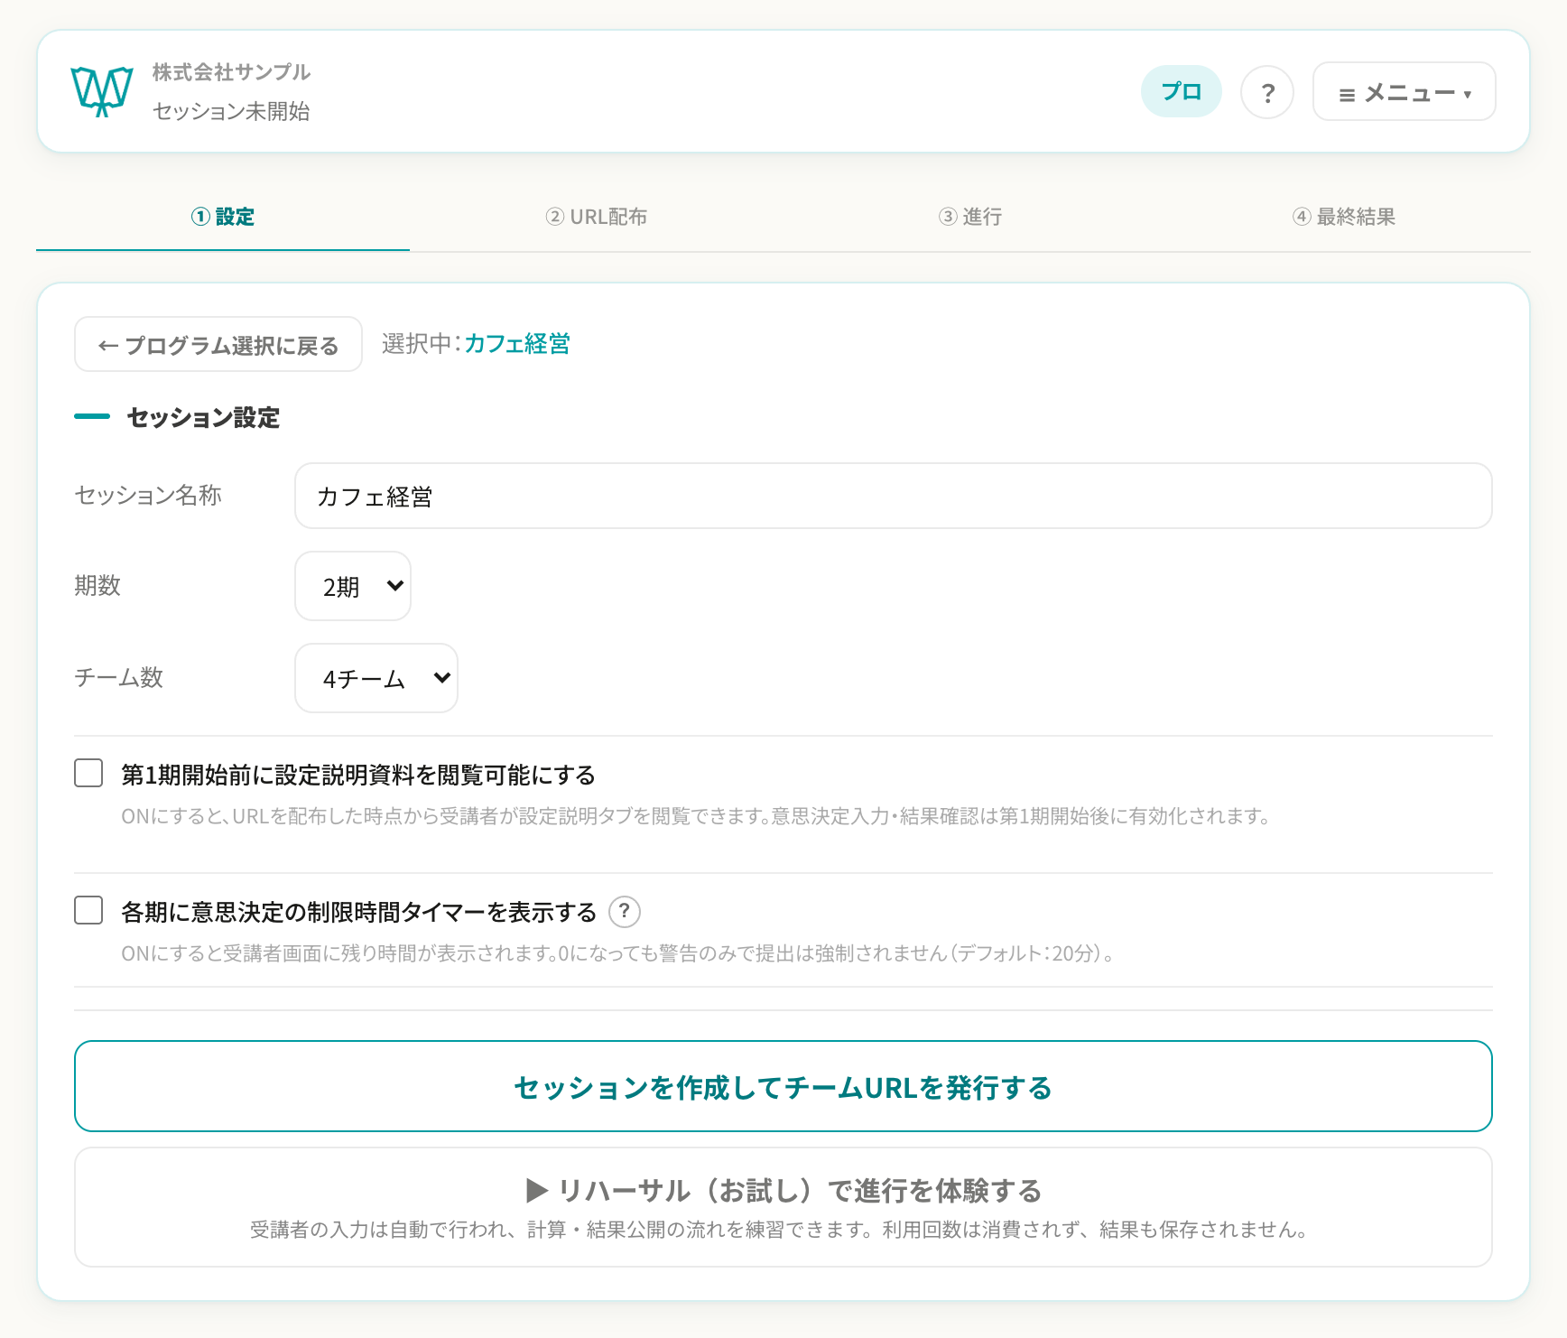Click the セッション未開始 status text
This screenshot has height=1338, width=1567.
[x=231, y=111]
